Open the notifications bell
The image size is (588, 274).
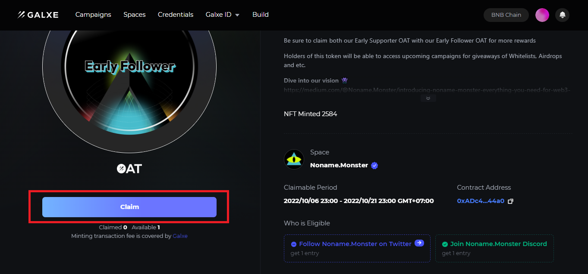[x=562, y=15]
